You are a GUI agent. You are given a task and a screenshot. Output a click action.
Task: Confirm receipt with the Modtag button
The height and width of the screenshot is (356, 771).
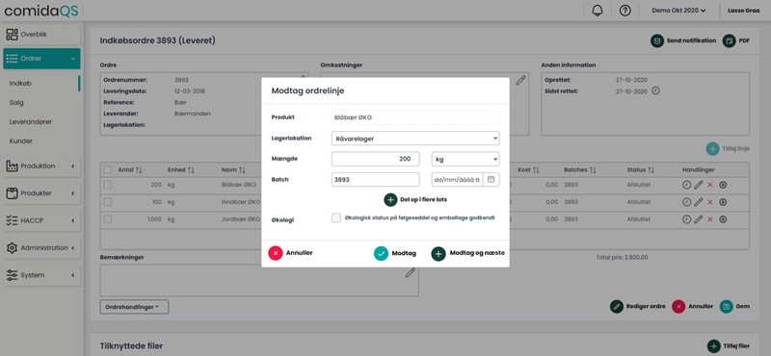[x=395, y=253]
